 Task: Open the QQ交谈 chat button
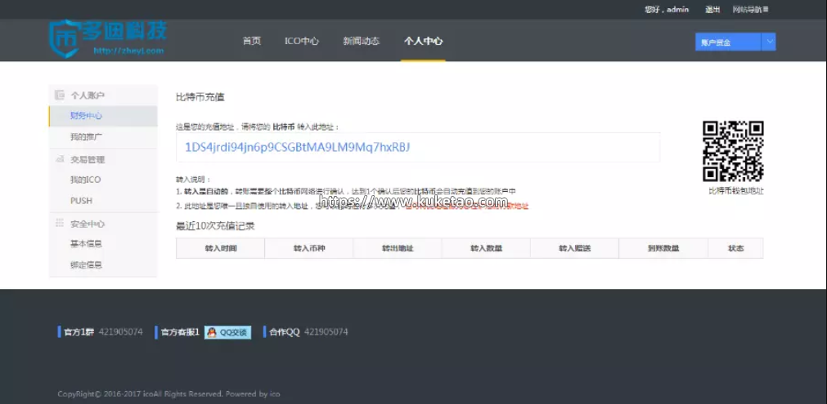click(227, 332)
